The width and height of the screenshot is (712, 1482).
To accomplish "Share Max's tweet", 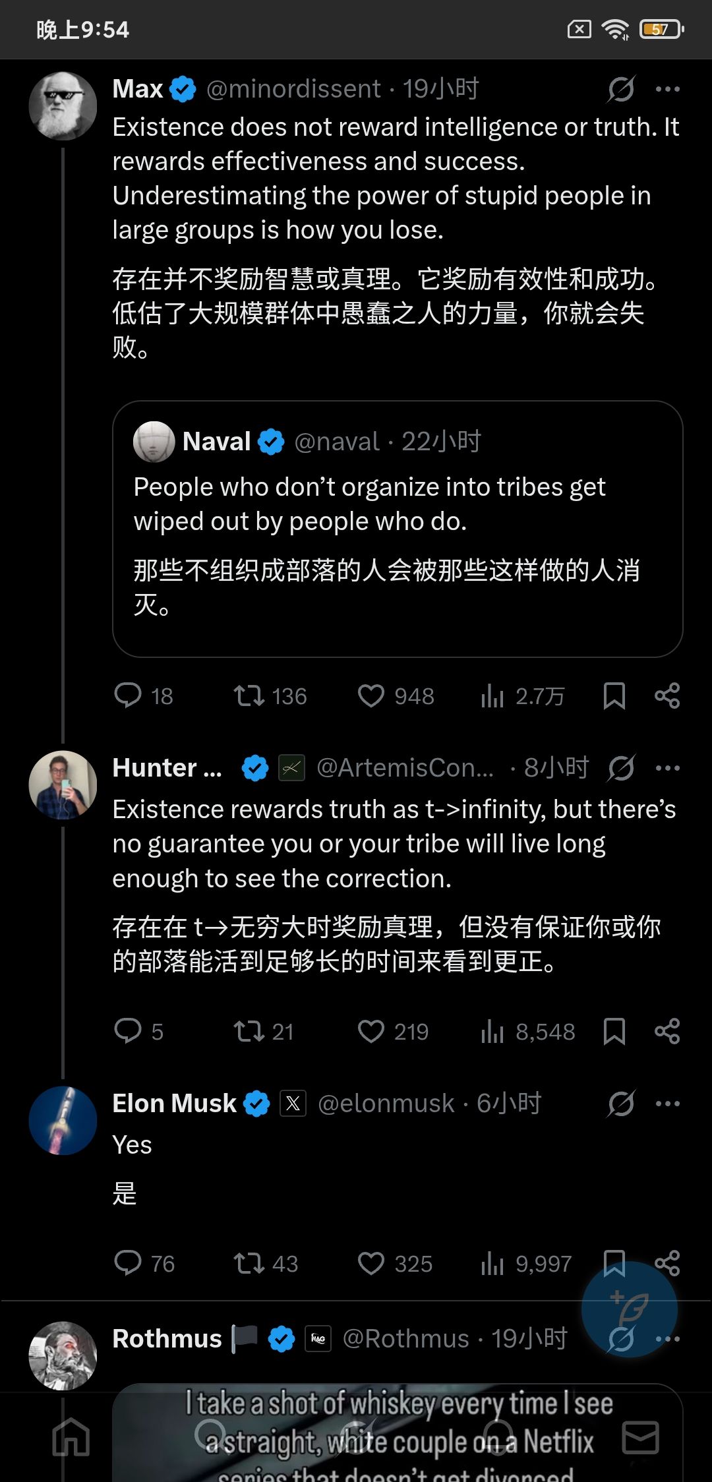I will [x=667, y=696].
